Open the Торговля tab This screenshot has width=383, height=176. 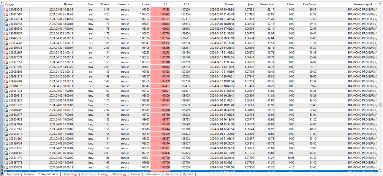click(x=13, y=174)
